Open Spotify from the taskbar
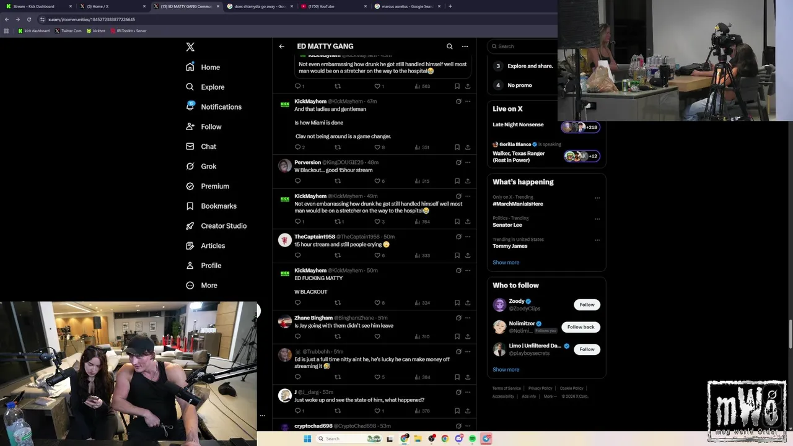This screenshot has width=793, height=446. click(x=472, y=439)
